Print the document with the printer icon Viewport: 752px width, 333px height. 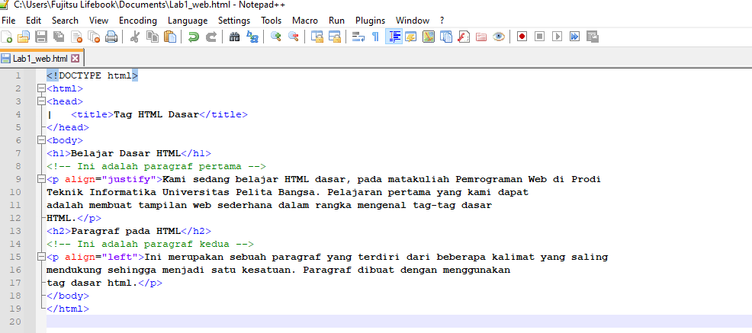111,37
